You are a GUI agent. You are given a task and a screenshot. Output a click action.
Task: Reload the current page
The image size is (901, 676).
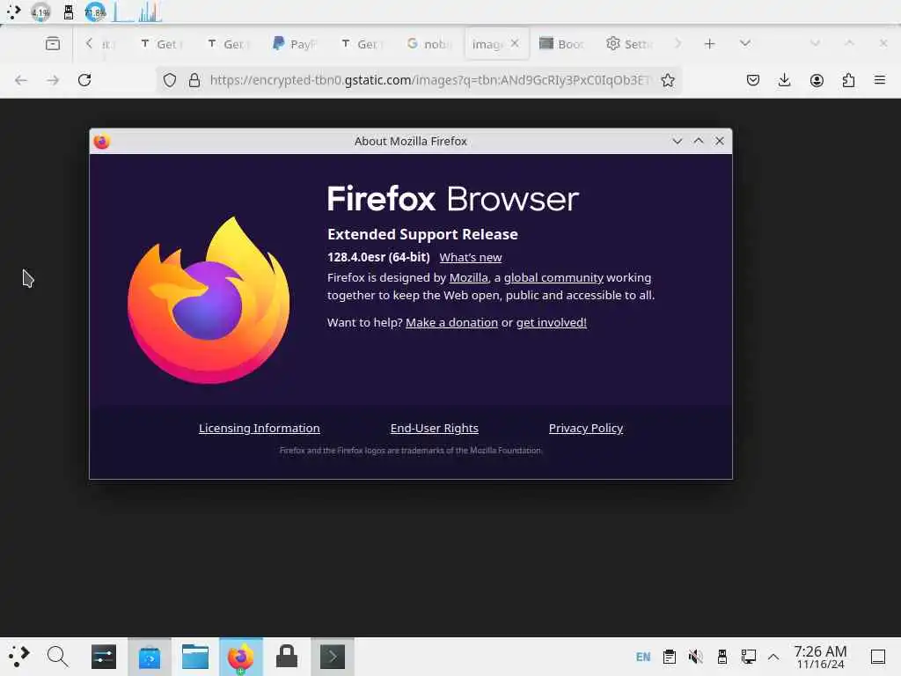click(x=84, y=80)
